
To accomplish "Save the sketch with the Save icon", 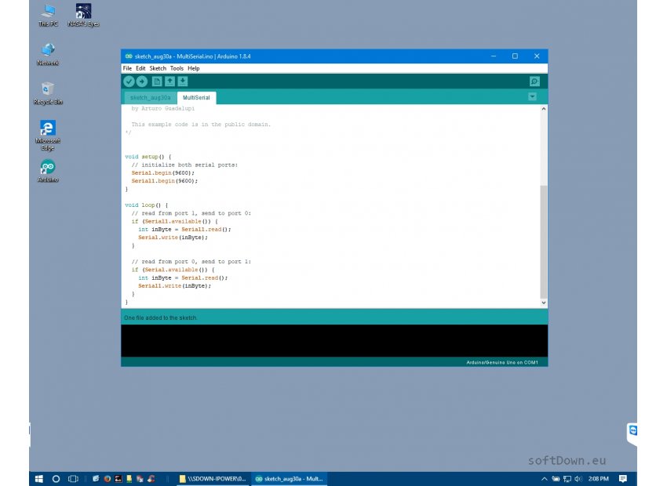I will pos(183,82).
